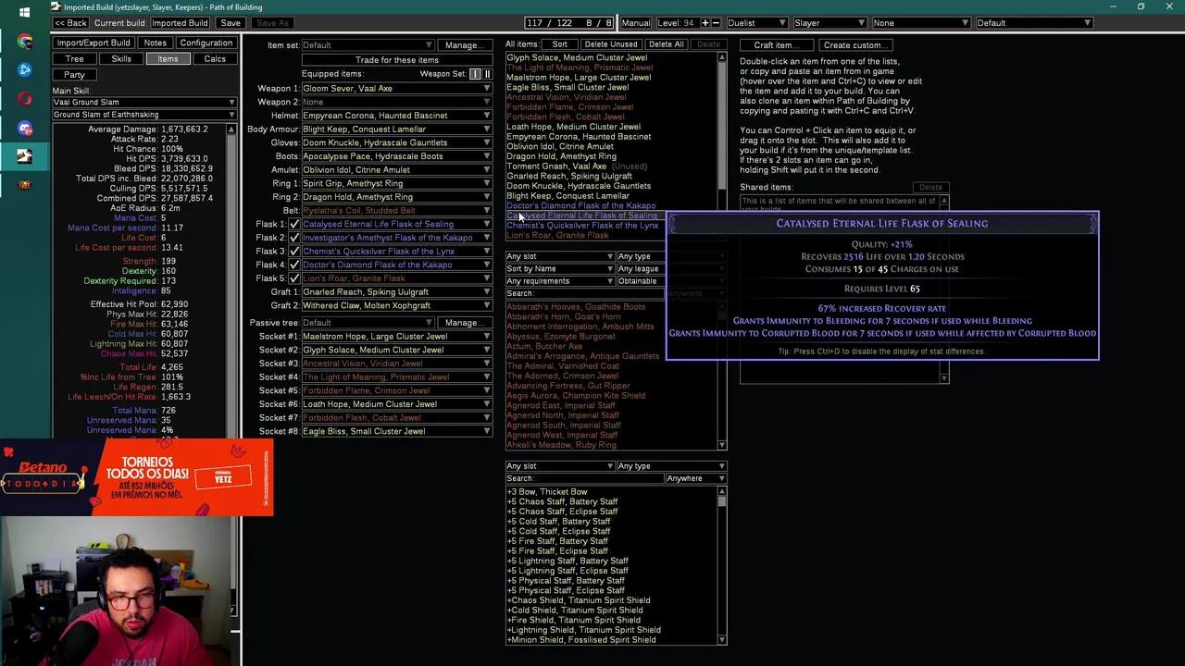The image size is (1185, 666).
Task: Open the Item set Default dropdown
Action: point(368,44)
